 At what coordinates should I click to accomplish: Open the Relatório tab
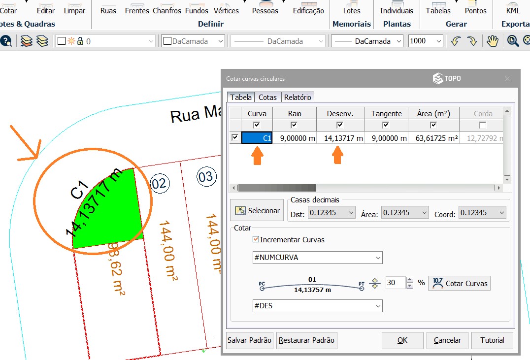click(298, 98)
